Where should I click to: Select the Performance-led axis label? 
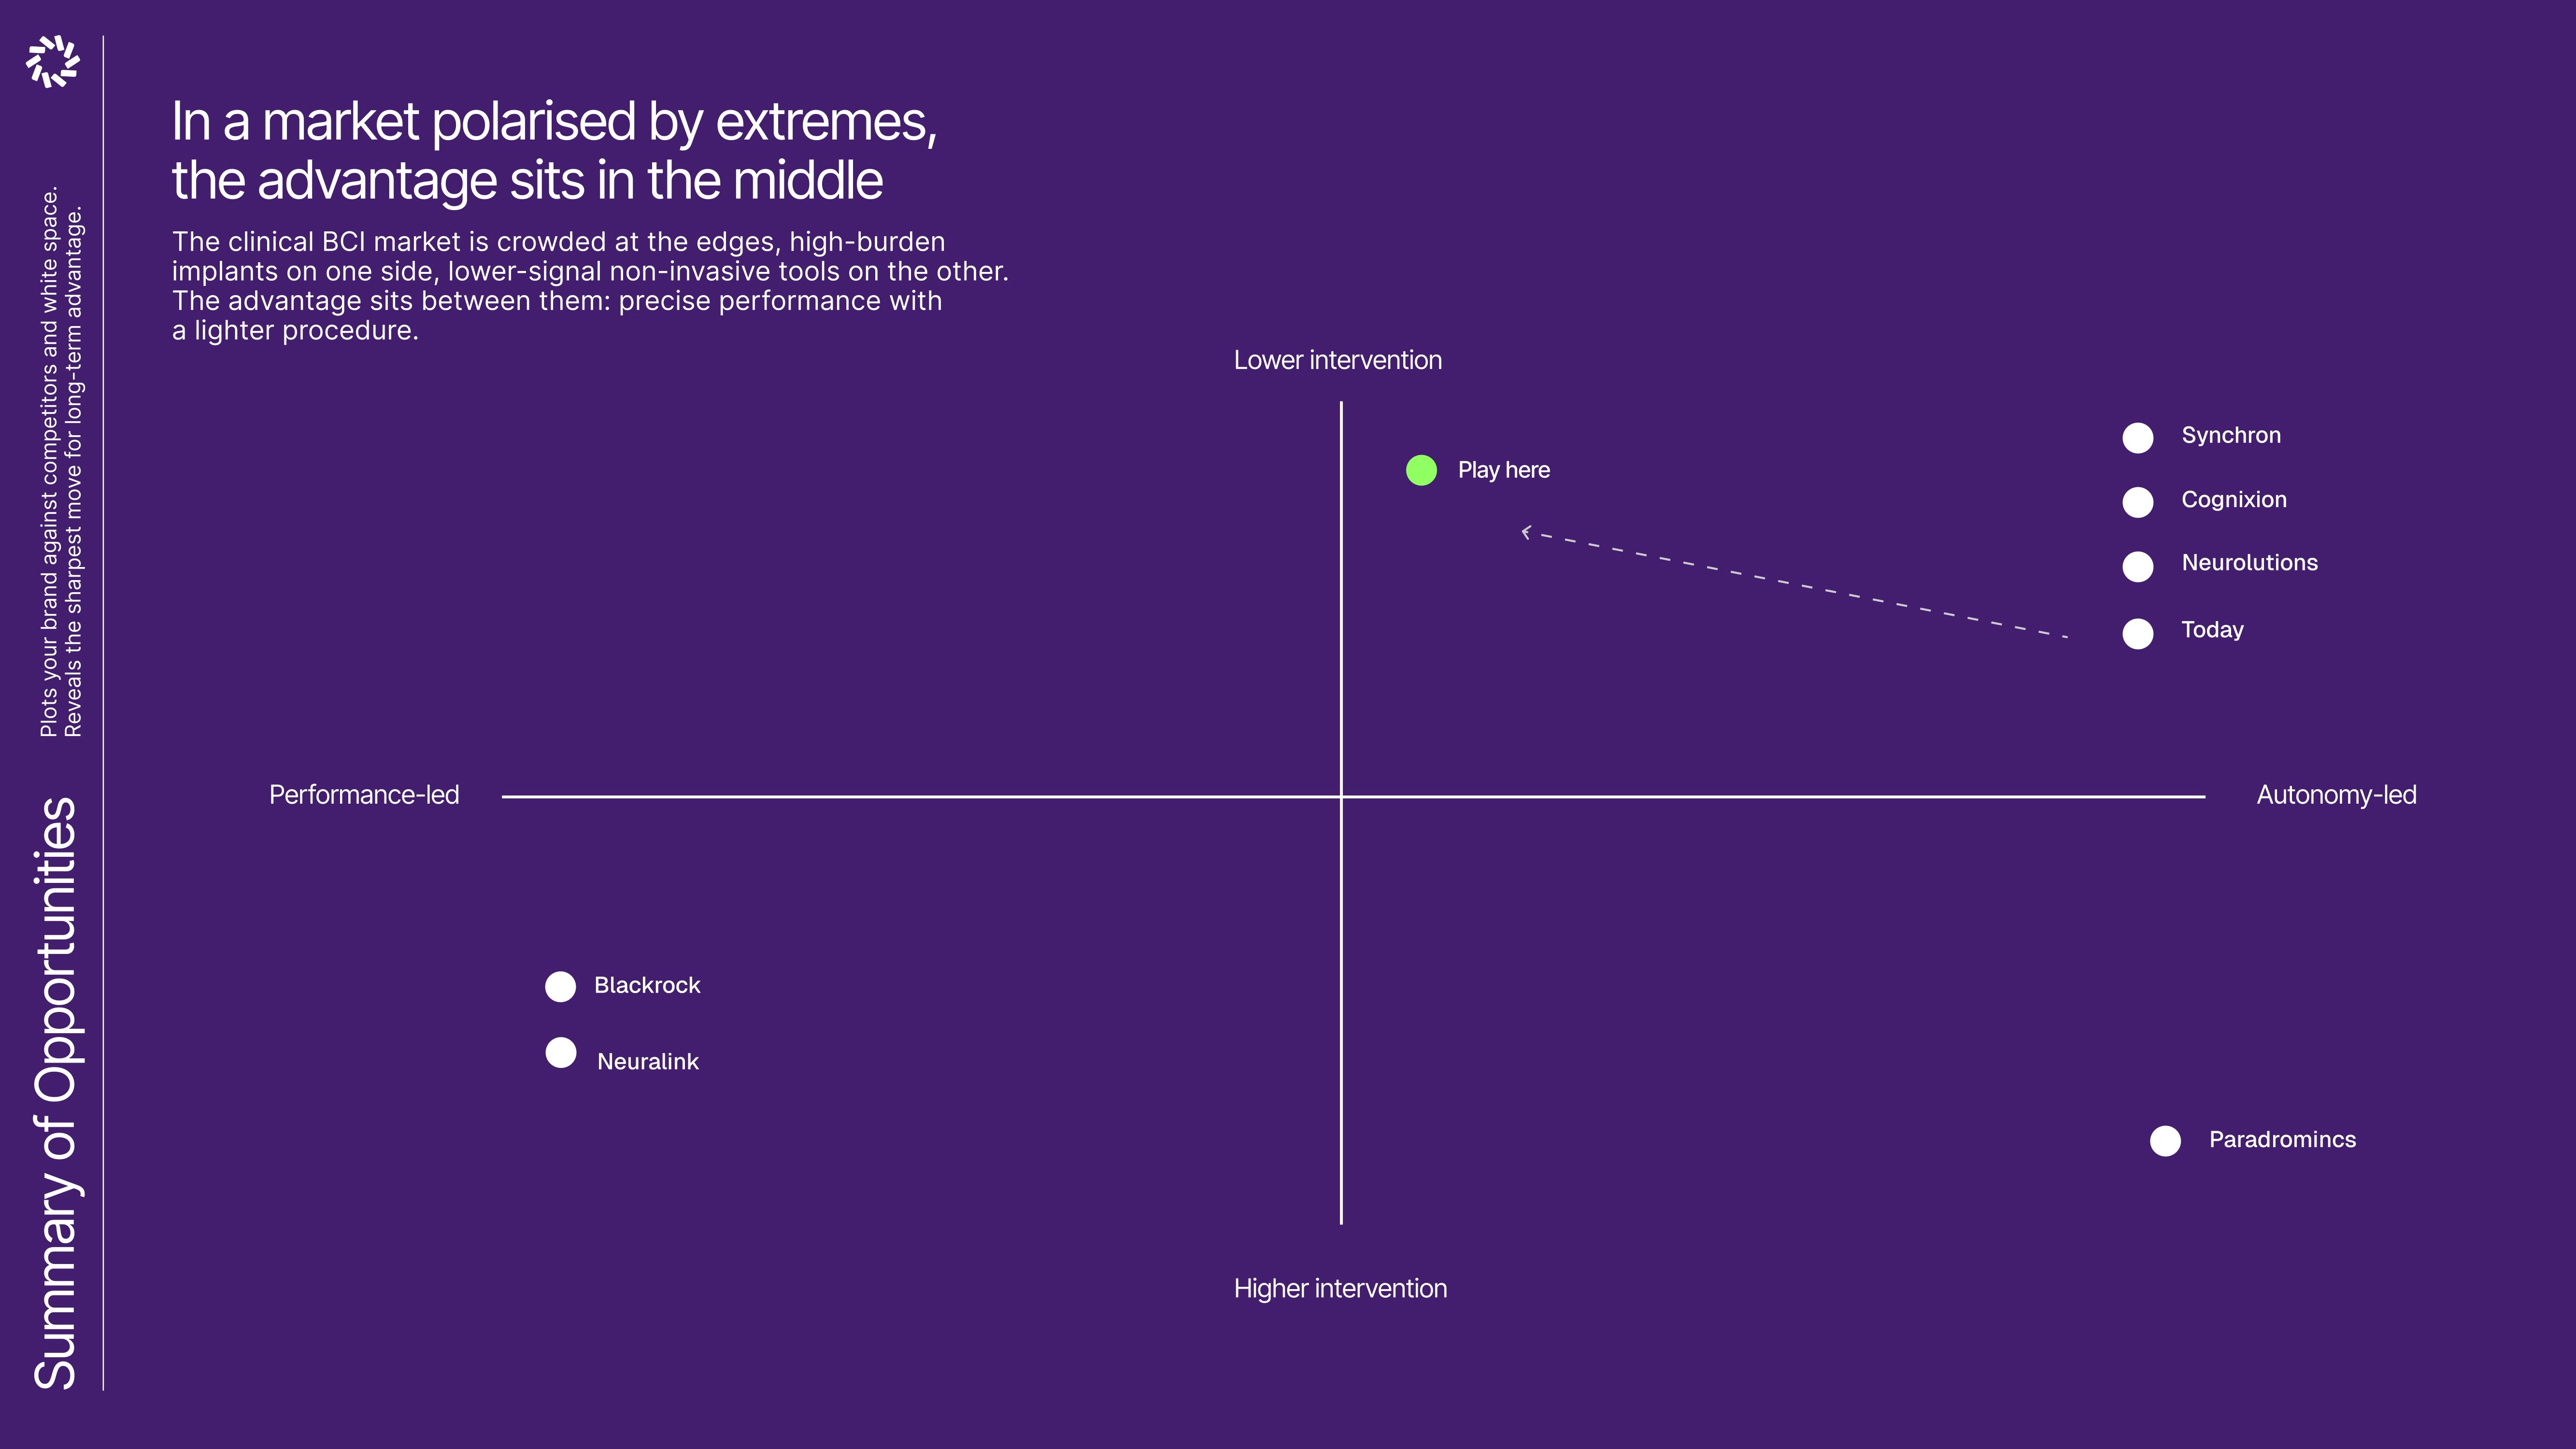[x=364, y=795]
